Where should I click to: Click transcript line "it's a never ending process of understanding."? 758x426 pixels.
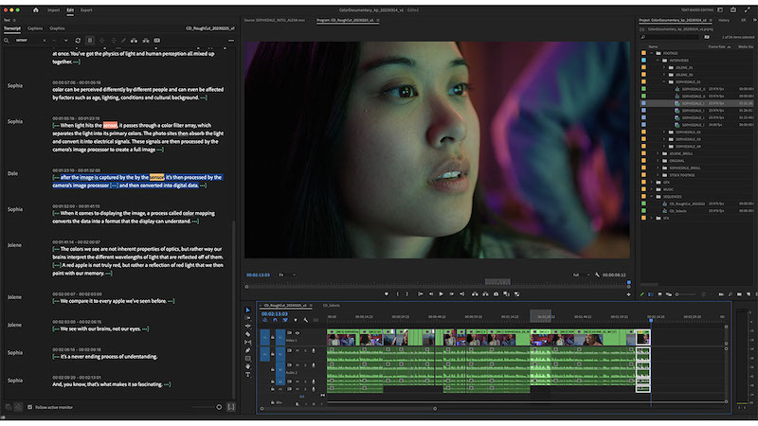109,357
